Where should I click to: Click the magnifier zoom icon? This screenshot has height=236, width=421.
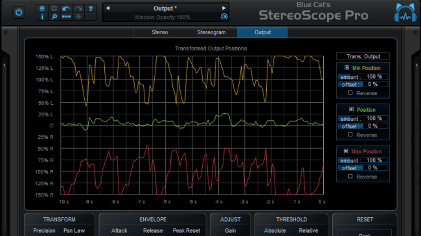coord(54,17)
